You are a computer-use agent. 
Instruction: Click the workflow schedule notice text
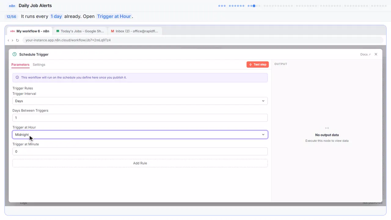(74, 78)
